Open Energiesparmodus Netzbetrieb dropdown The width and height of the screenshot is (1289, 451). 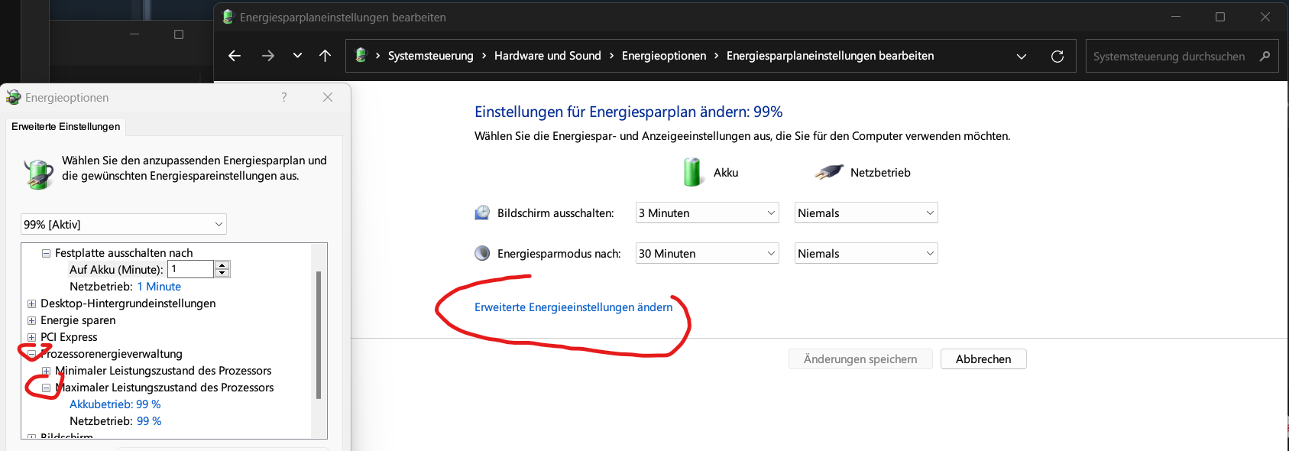pos(866,254)
